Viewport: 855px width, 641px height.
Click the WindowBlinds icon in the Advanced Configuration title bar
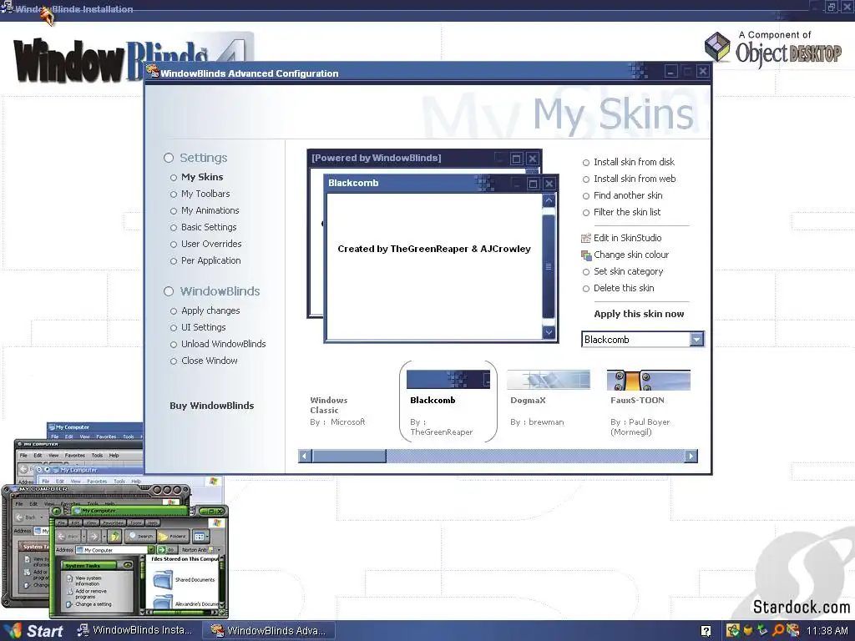click(x=153, y=72)
